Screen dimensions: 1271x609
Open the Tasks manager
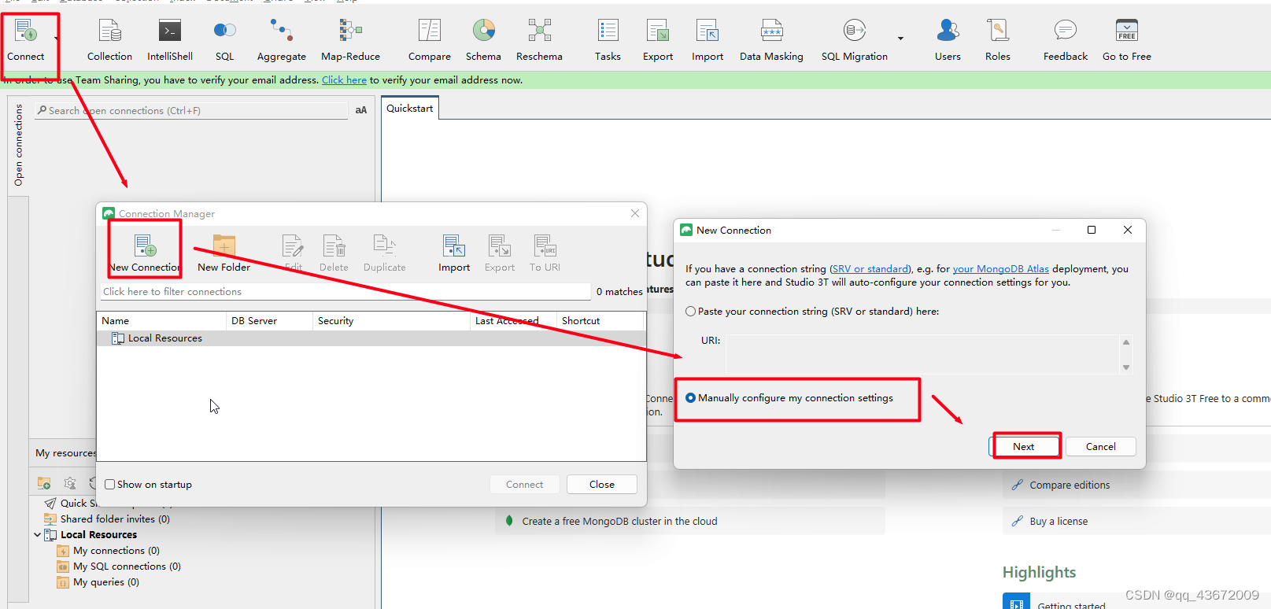click(x=608, y=41)
